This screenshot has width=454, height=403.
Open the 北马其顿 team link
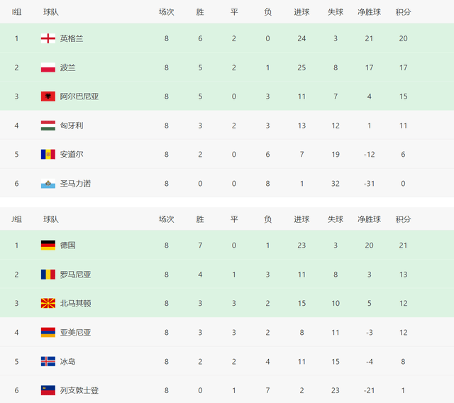(76, 304)
